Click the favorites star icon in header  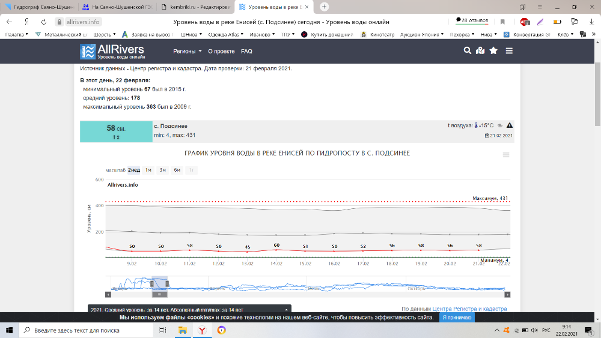click(x=493, y=51)
